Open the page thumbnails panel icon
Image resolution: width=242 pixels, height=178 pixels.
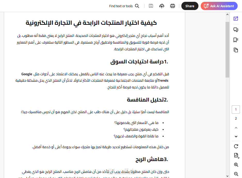(x=236, y=50)
